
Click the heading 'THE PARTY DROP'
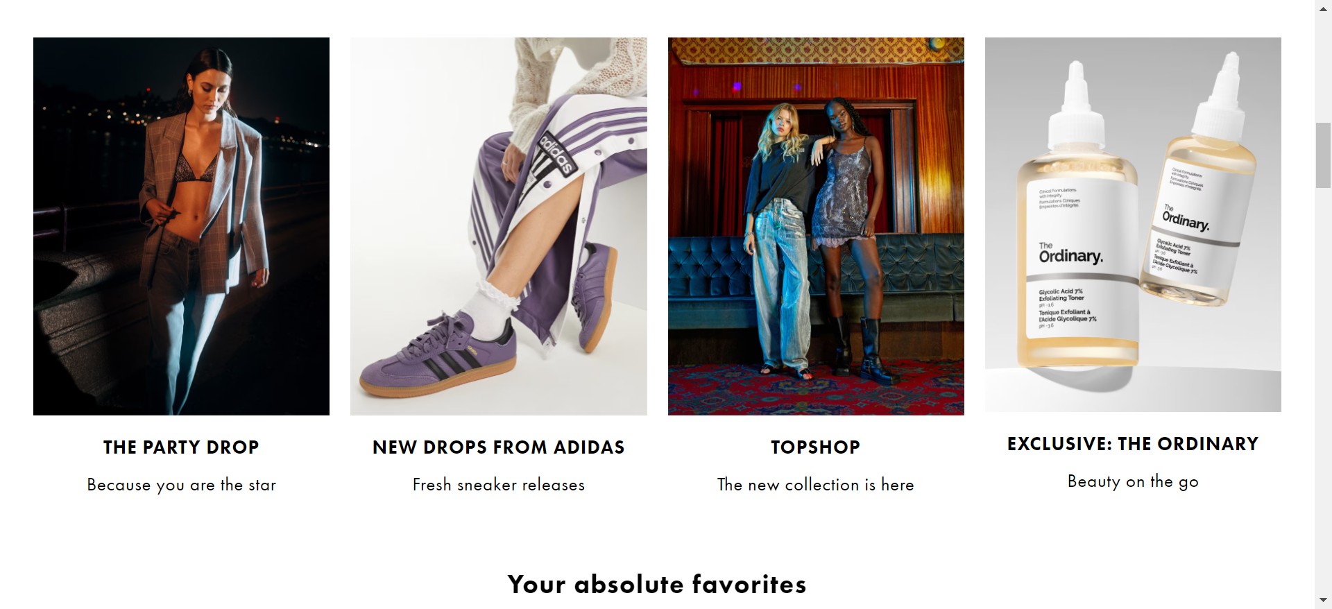[181, 447]
